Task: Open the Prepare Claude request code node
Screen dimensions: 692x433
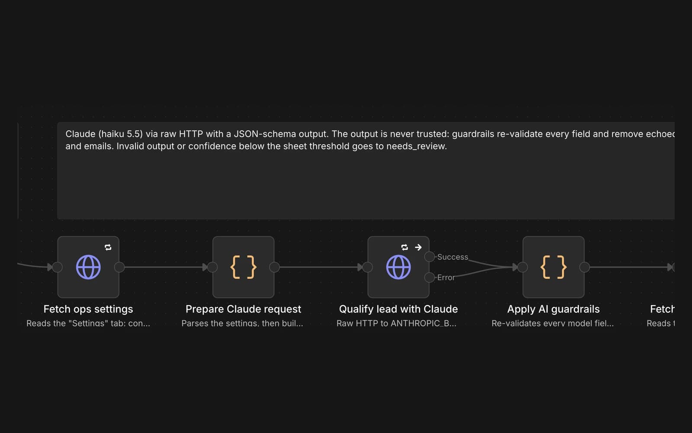Action: (x=243, y=267)
